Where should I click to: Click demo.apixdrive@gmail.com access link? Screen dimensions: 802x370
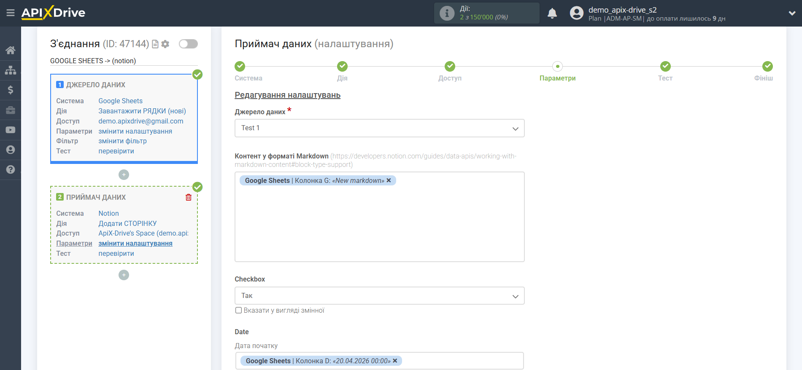click(x=141, y=121)
